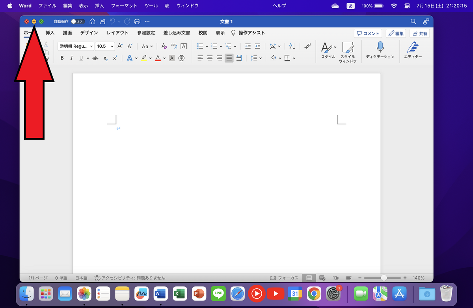Toggle the AutoSave (自動保存) switch

[77, 21]
